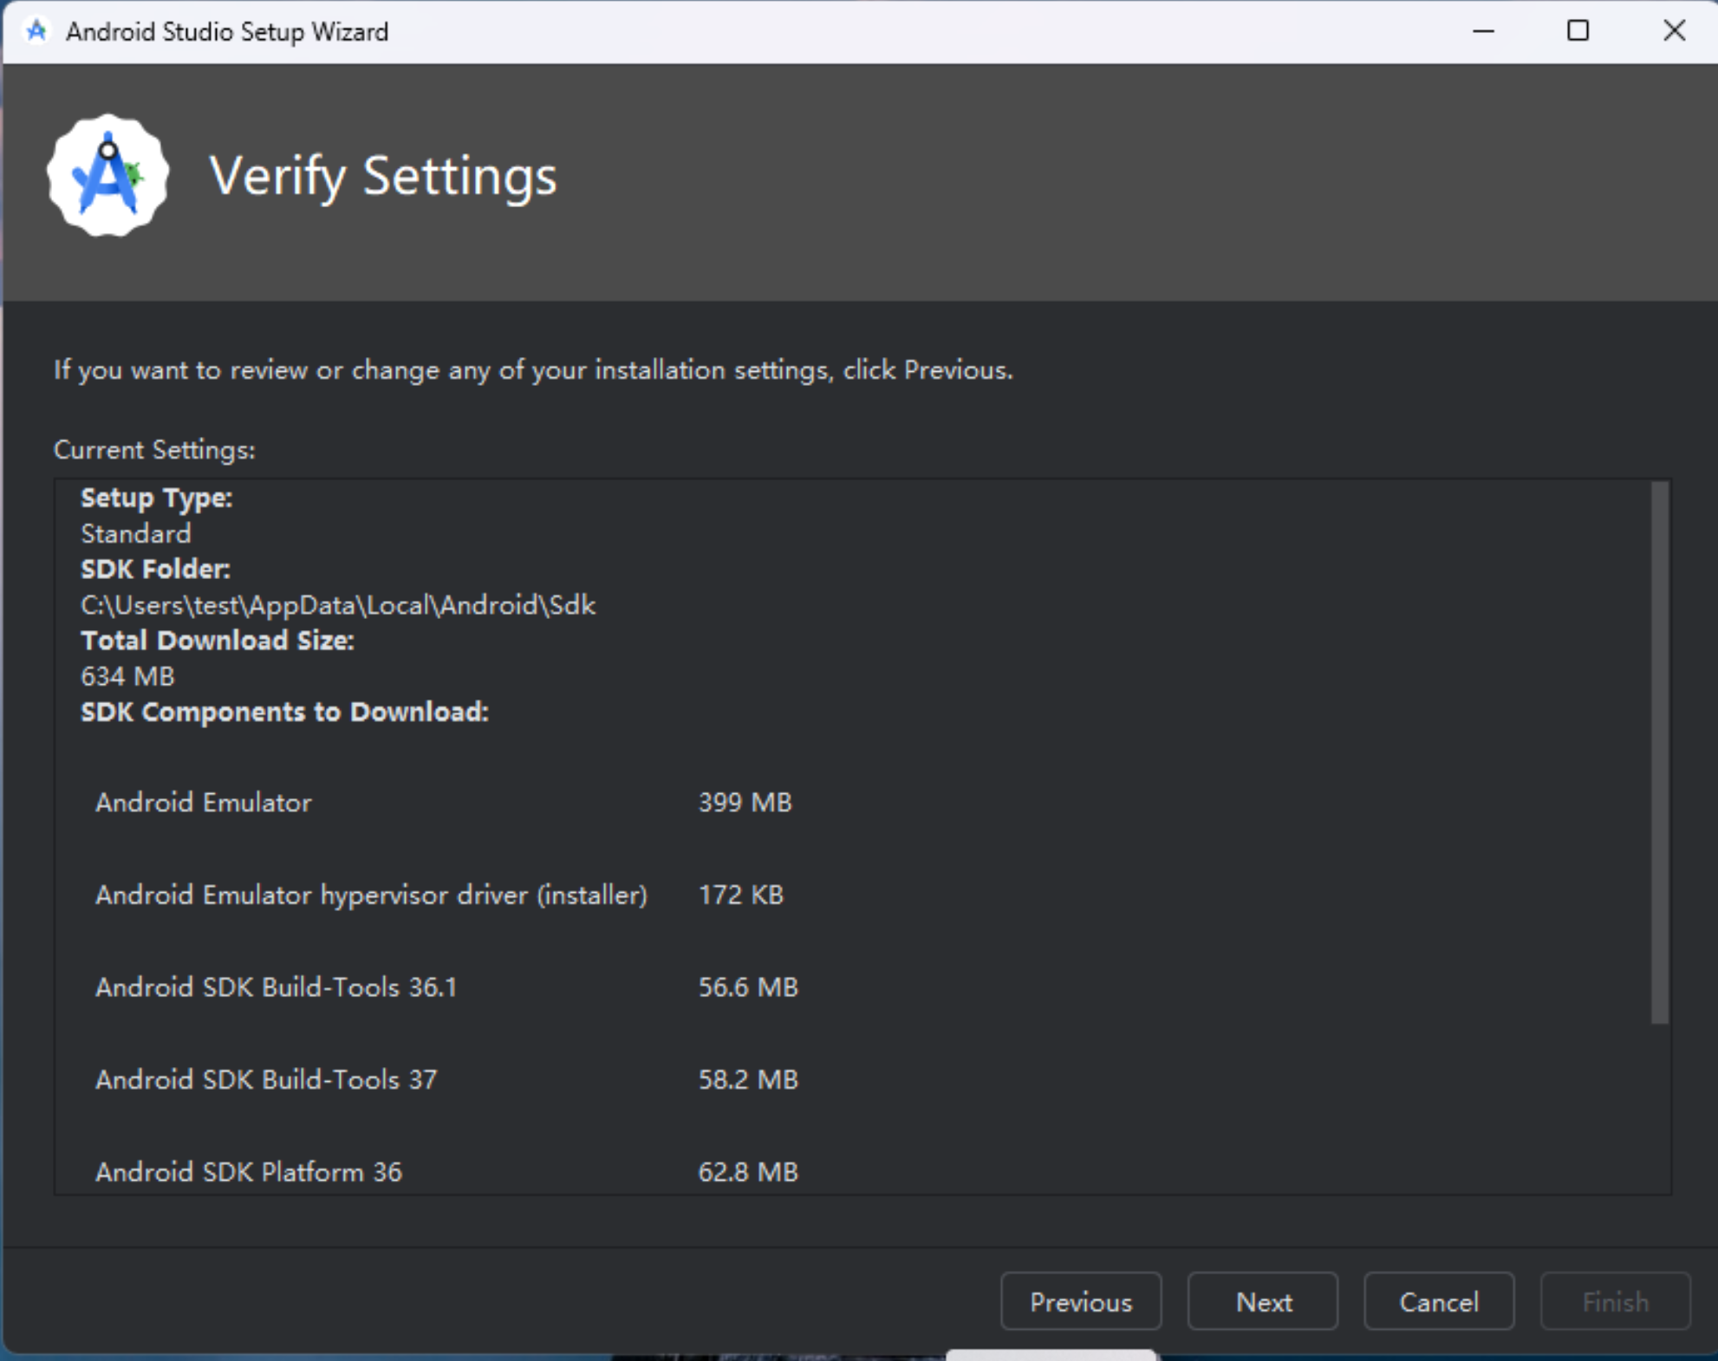Click the '399 MB' size value
The image size is (1718, 1361).
tap(745, 802)
